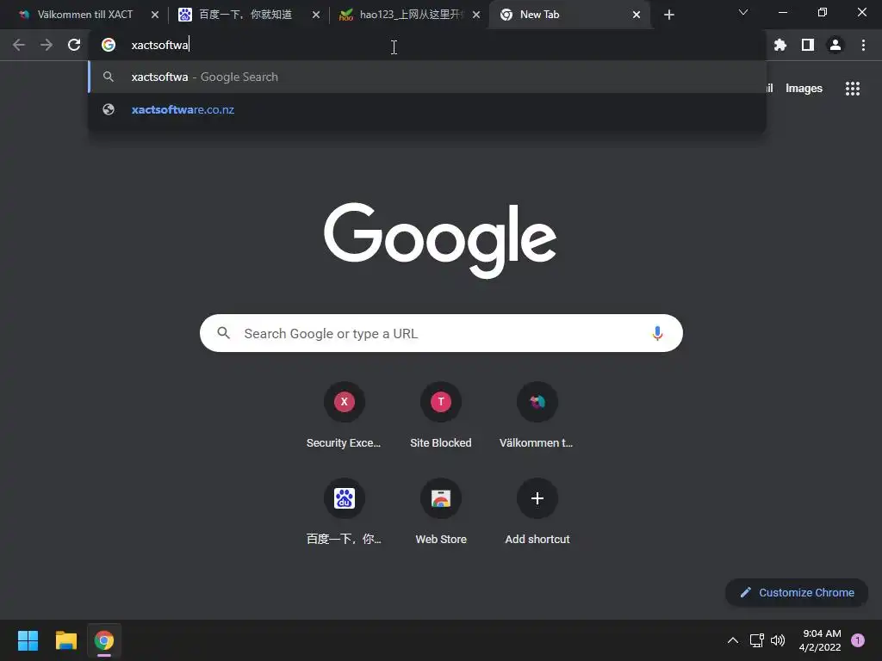Open Windows Start menu
The image size is (882, 661).
coord(28,640)
